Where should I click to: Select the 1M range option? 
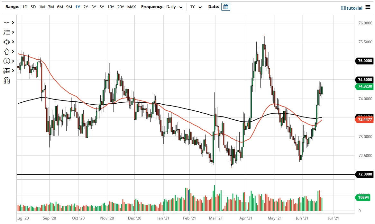[41, 7]
